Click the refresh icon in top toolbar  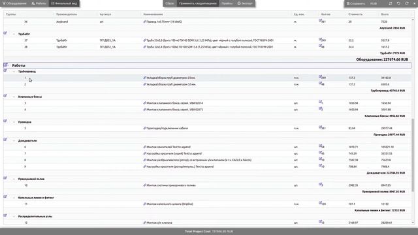point(391,3)
